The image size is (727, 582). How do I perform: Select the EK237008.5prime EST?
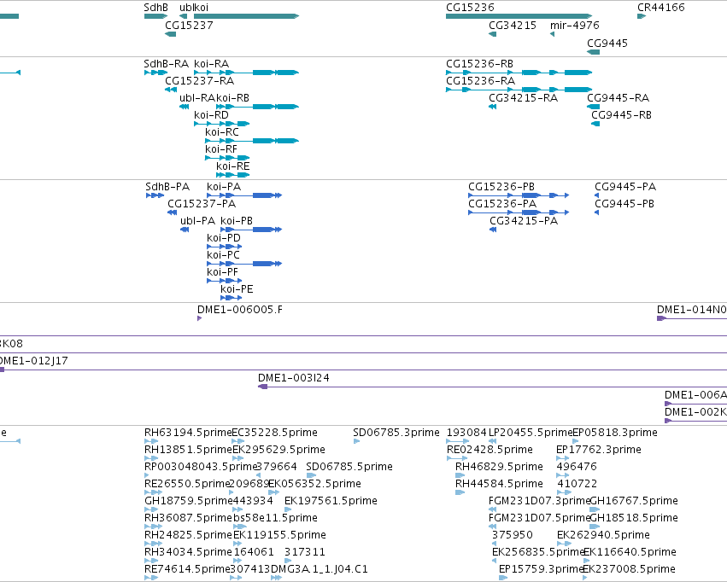tap(584, 578)
